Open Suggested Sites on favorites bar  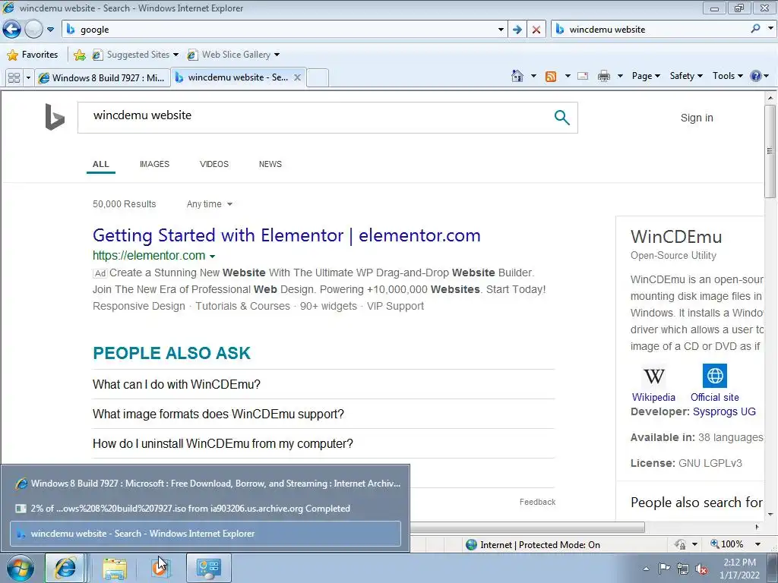tap(135, 55)
